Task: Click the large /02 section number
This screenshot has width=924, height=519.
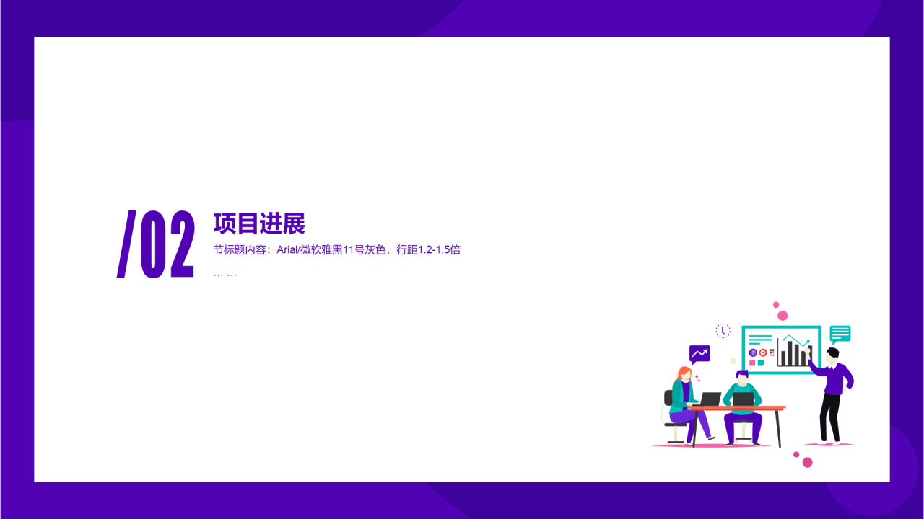Action: [x=156, y=245]
